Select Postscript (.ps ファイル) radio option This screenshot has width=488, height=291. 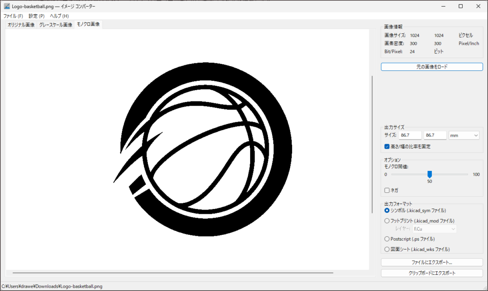[x=387, y=239]
